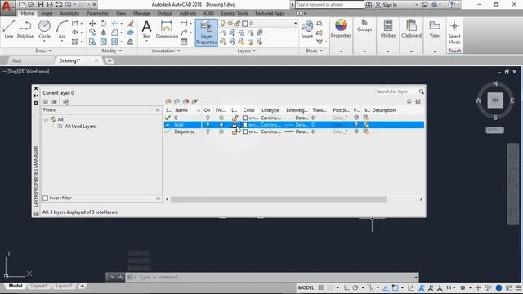Click the color swatch of Defpoints layer
The height and width of the screenshot is (294, 523).
click(x=245, y=131)
